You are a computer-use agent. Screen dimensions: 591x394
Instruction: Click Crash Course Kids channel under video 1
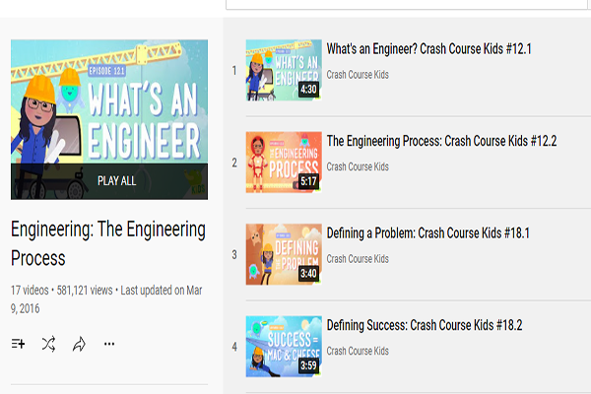point(358,75)
